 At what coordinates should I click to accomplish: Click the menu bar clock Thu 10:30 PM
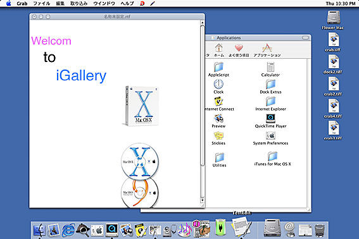(341, 3)
